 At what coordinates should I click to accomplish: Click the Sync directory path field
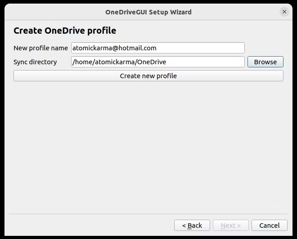pyautogui.click(x=158, y=62)
